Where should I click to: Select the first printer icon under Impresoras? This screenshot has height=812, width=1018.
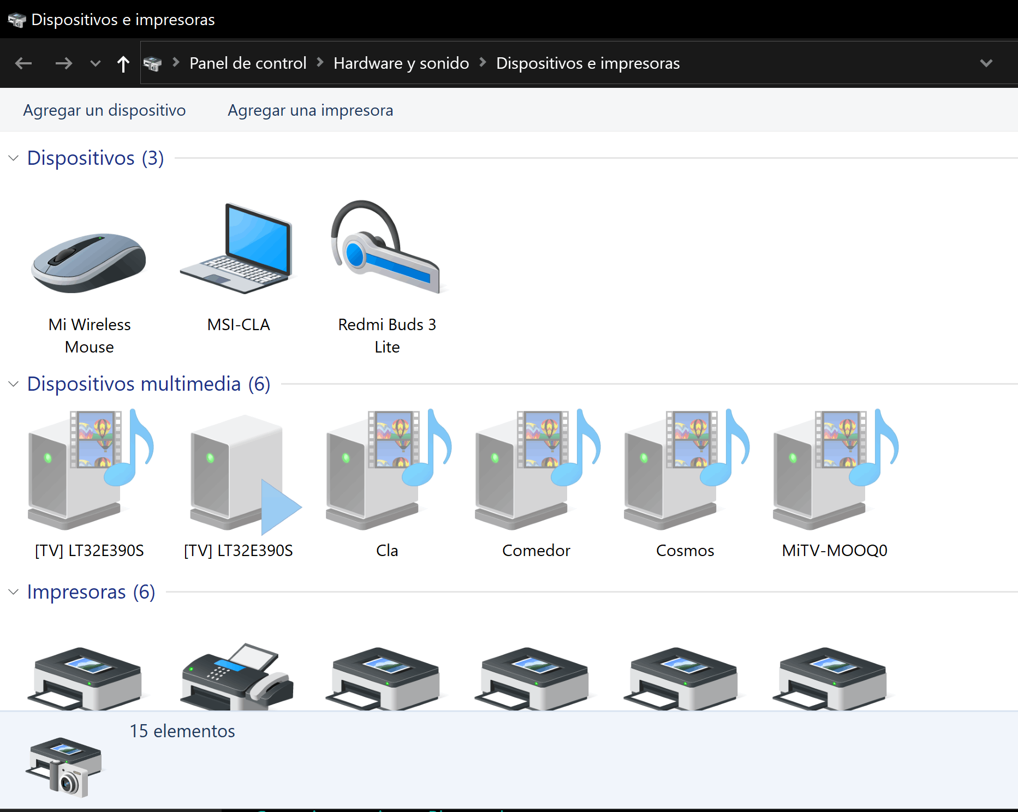(x=87, y=678)
